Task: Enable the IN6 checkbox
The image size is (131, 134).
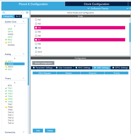Action: pos(36,36)
